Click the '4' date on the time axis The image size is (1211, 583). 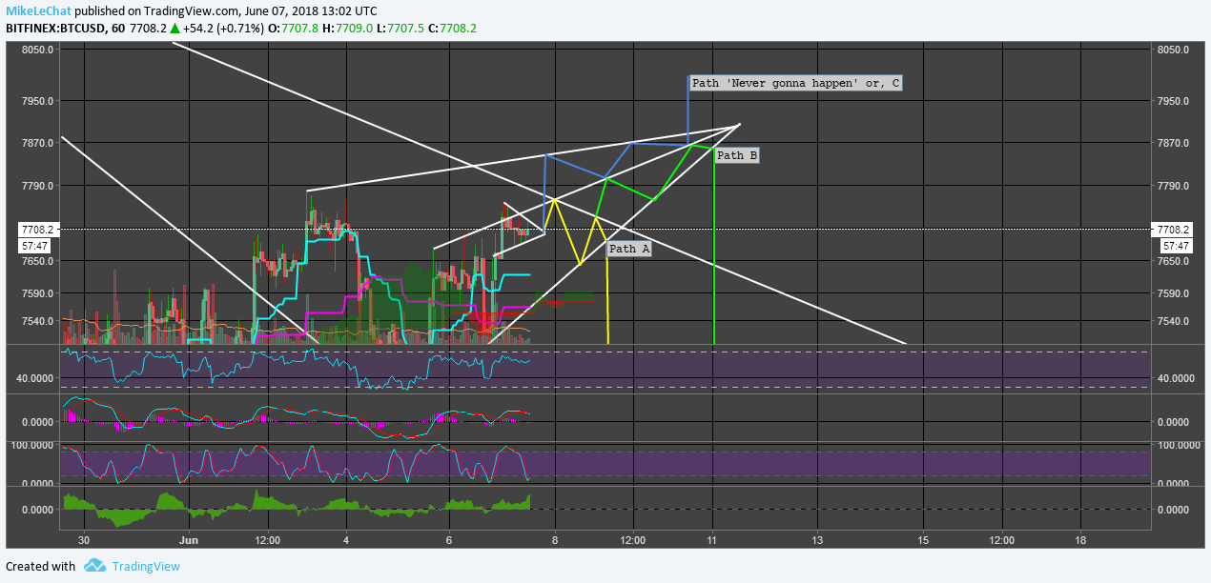pos(346,540)
